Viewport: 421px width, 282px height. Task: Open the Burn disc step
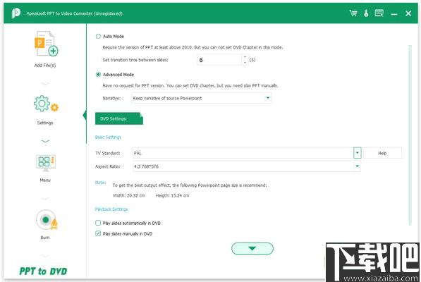click(47, 220)
